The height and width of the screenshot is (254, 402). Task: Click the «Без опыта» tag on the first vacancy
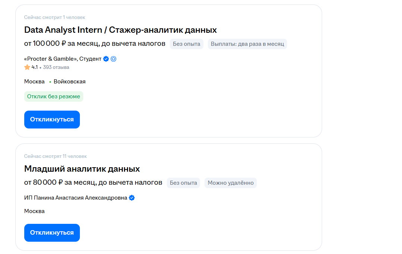pos(186,44)
